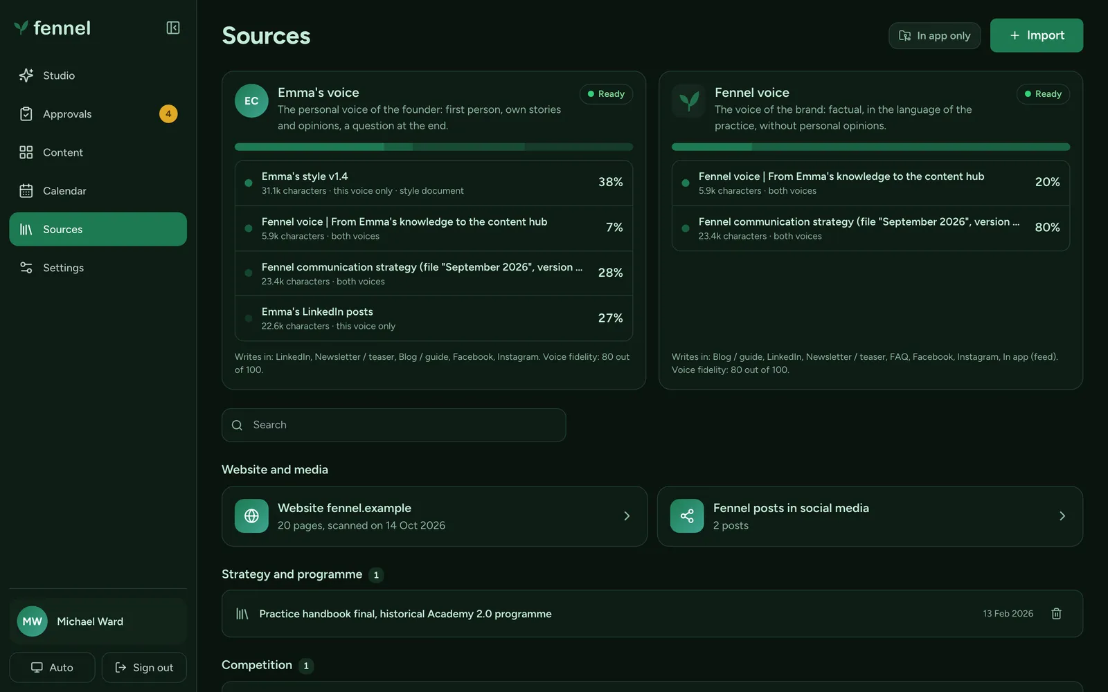Click the Sign out button
Screen dimensions: 1108x692
144,667
